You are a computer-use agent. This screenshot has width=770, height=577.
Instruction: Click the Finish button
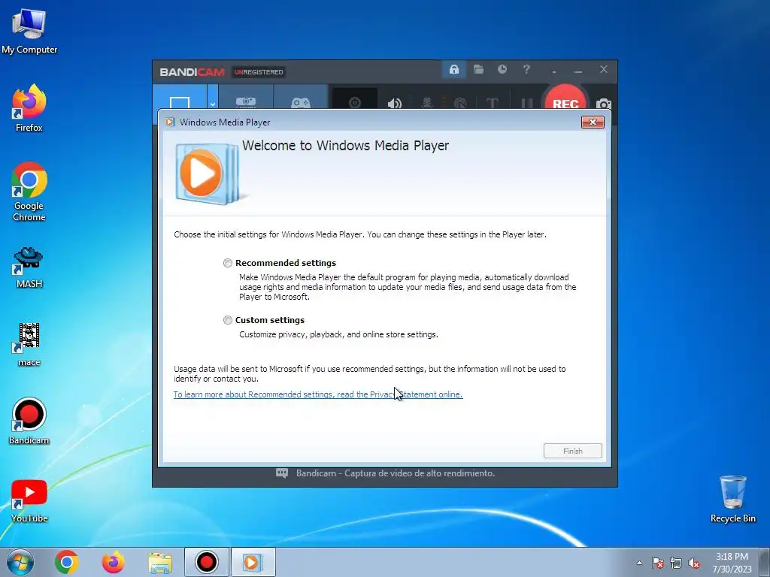(x=572, y=451)
